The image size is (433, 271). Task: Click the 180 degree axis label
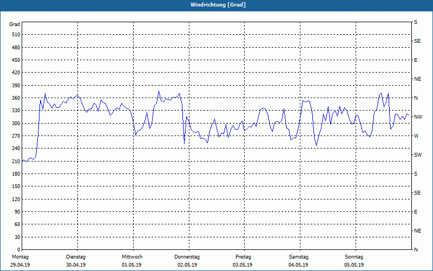[16, 173]
